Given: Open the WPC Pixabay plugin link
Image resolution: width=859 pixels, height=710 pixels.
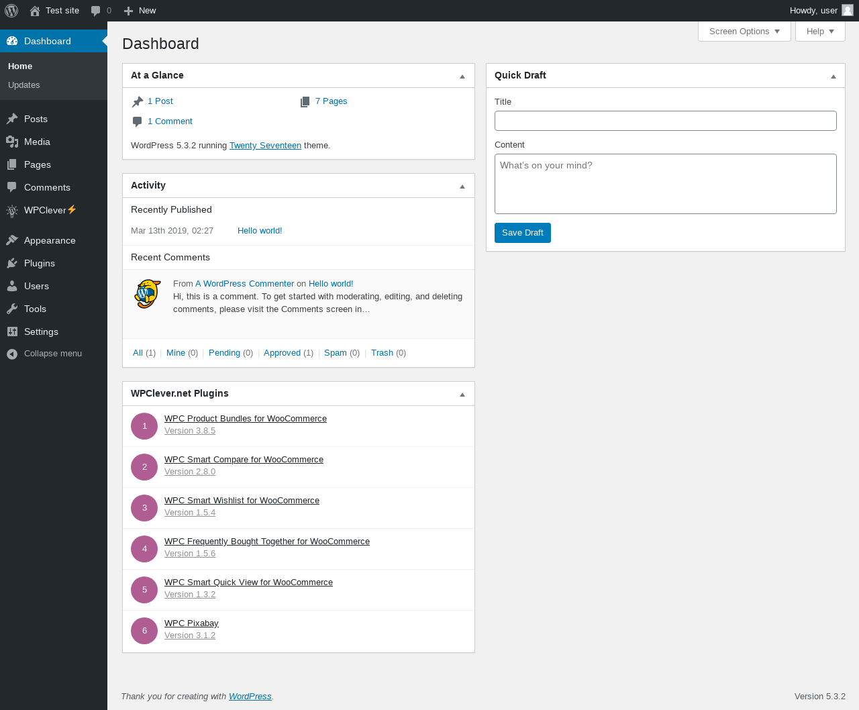Looking at the screenshot, I should click(x=191, y=623).
